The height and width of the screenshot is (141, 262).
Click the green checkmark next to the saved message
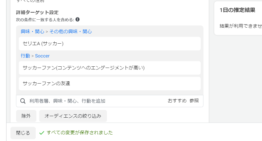coord(42,133)
